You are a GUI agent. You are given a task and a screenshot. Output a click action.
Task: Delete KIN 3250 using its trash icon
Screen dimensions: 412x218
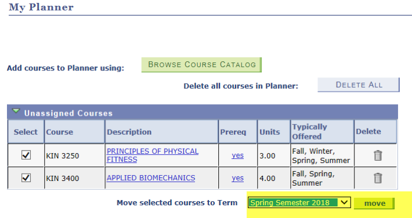pos(378,156)
